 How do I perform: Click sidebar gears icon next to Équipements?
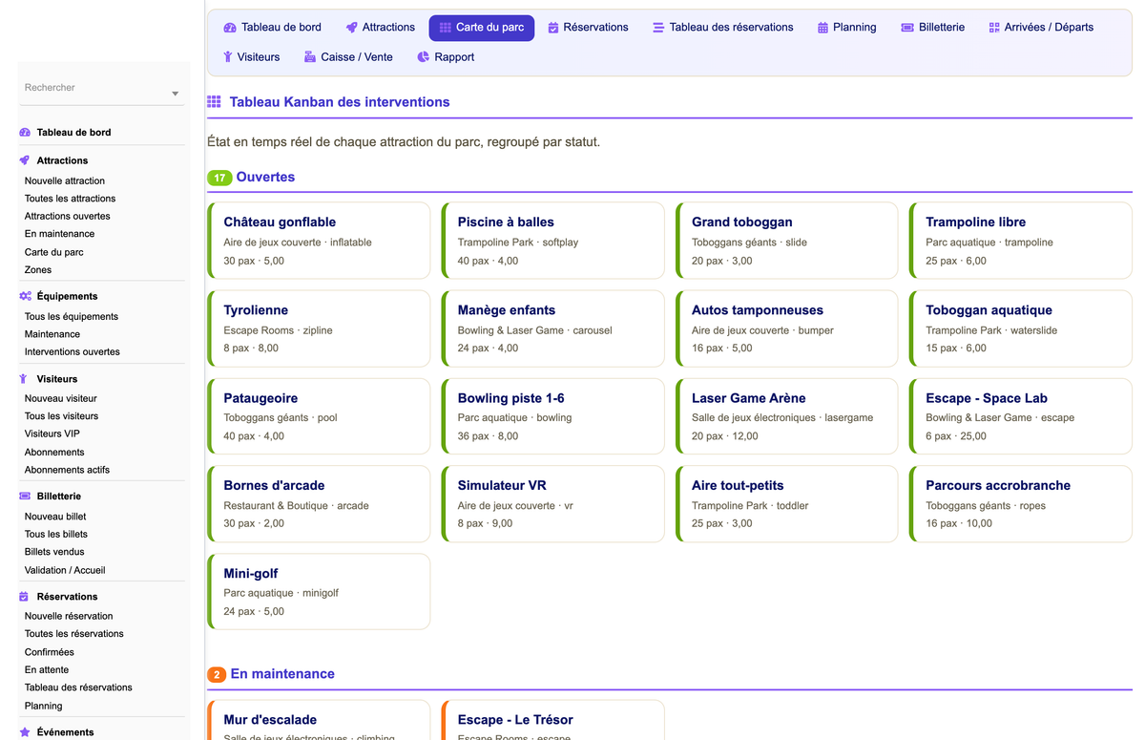pos(25,296)
